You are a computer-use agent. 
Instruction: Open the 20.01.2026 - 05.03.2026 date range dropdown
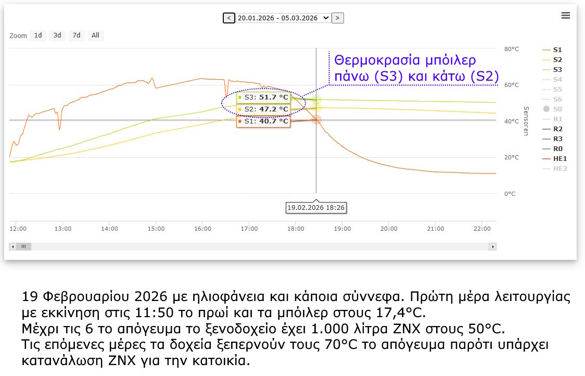click(284, 17)
